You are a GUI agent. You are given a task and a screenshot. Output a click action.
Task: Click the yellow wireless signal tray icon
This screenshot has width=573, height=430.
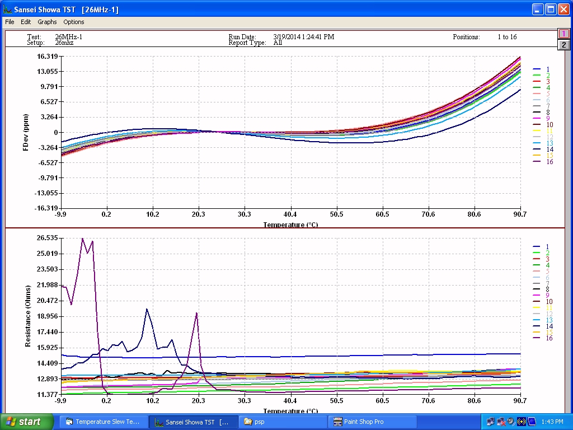click(x=521, y=422)
